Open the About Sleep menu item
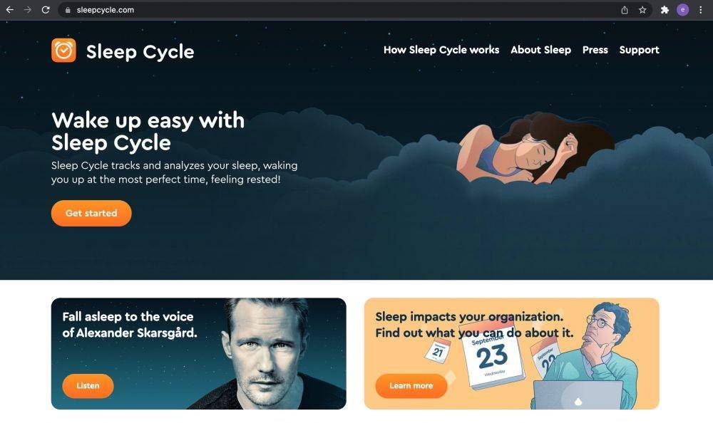Screen dimensions: 713x423 click(540, 50)
